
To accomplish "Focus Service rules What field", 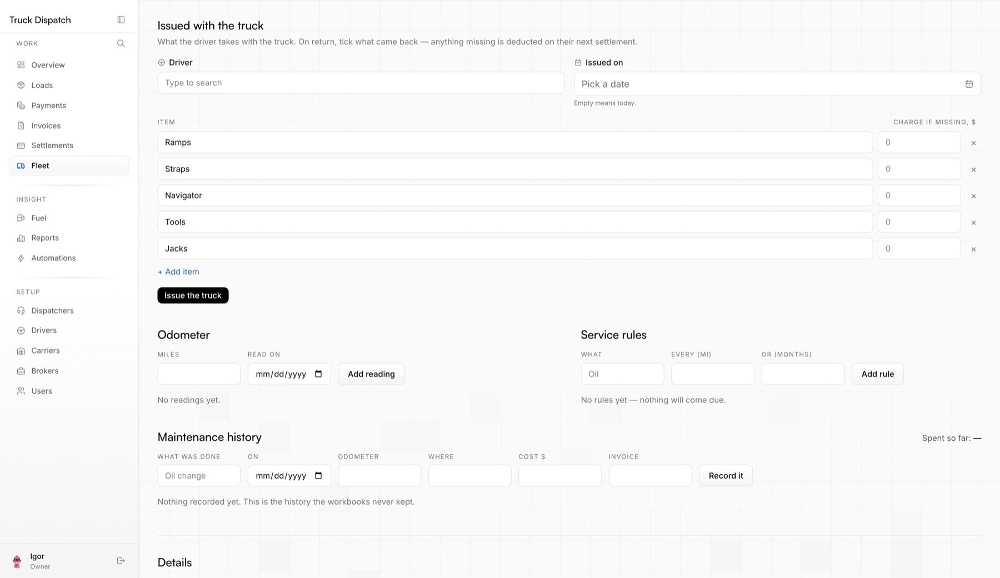I will [622, 374].
